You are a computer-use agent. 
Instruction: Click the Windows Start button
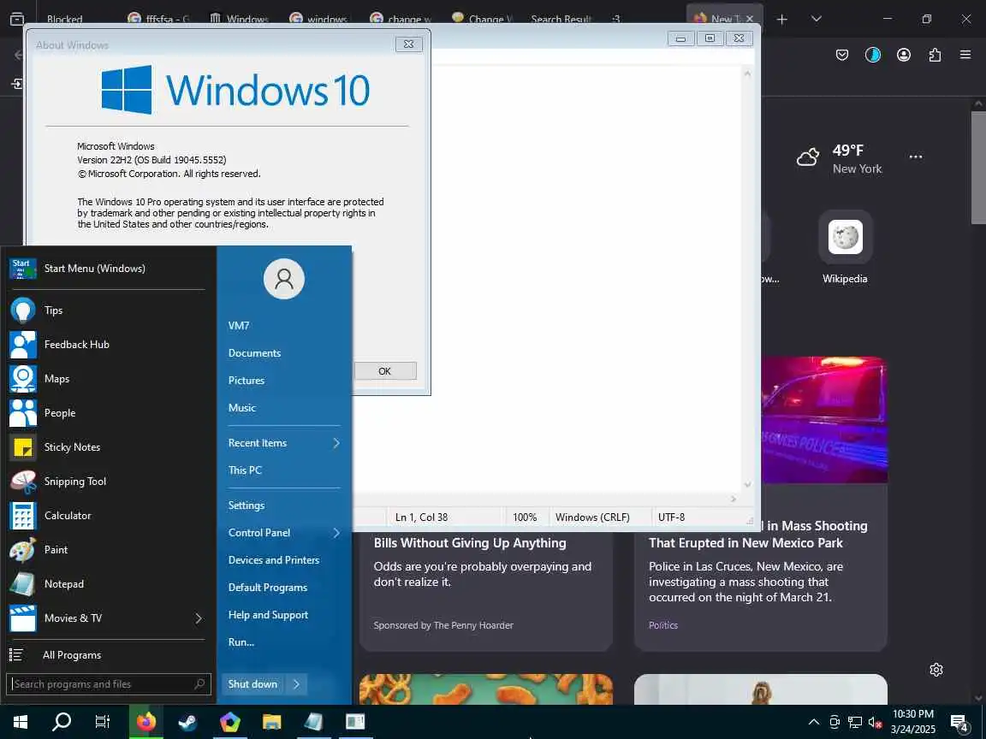pos(21,722)
